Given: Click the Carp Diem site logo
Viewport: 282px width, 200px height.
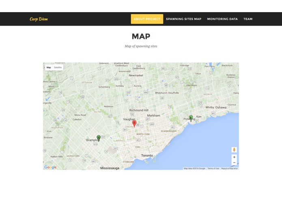Looking at the screenshot, I should pos(39,19).
